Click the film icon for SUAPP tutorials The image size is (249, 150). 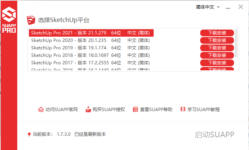pos(183,109)
